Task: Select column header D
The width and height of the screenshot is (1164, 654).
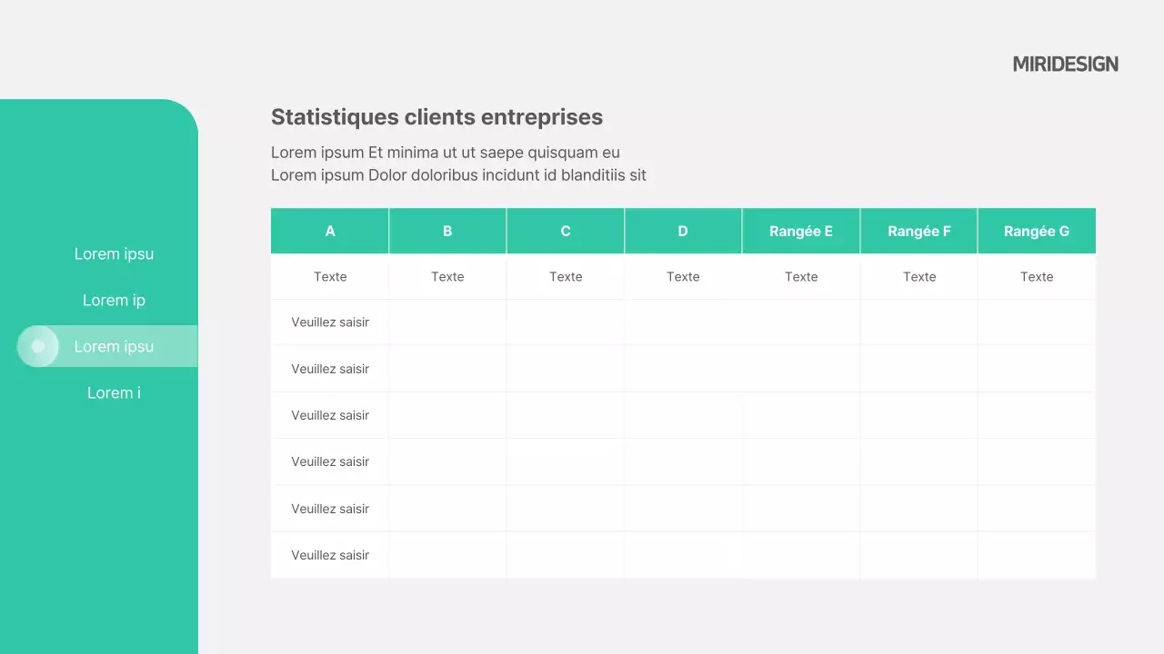Action: pos(683,231)
